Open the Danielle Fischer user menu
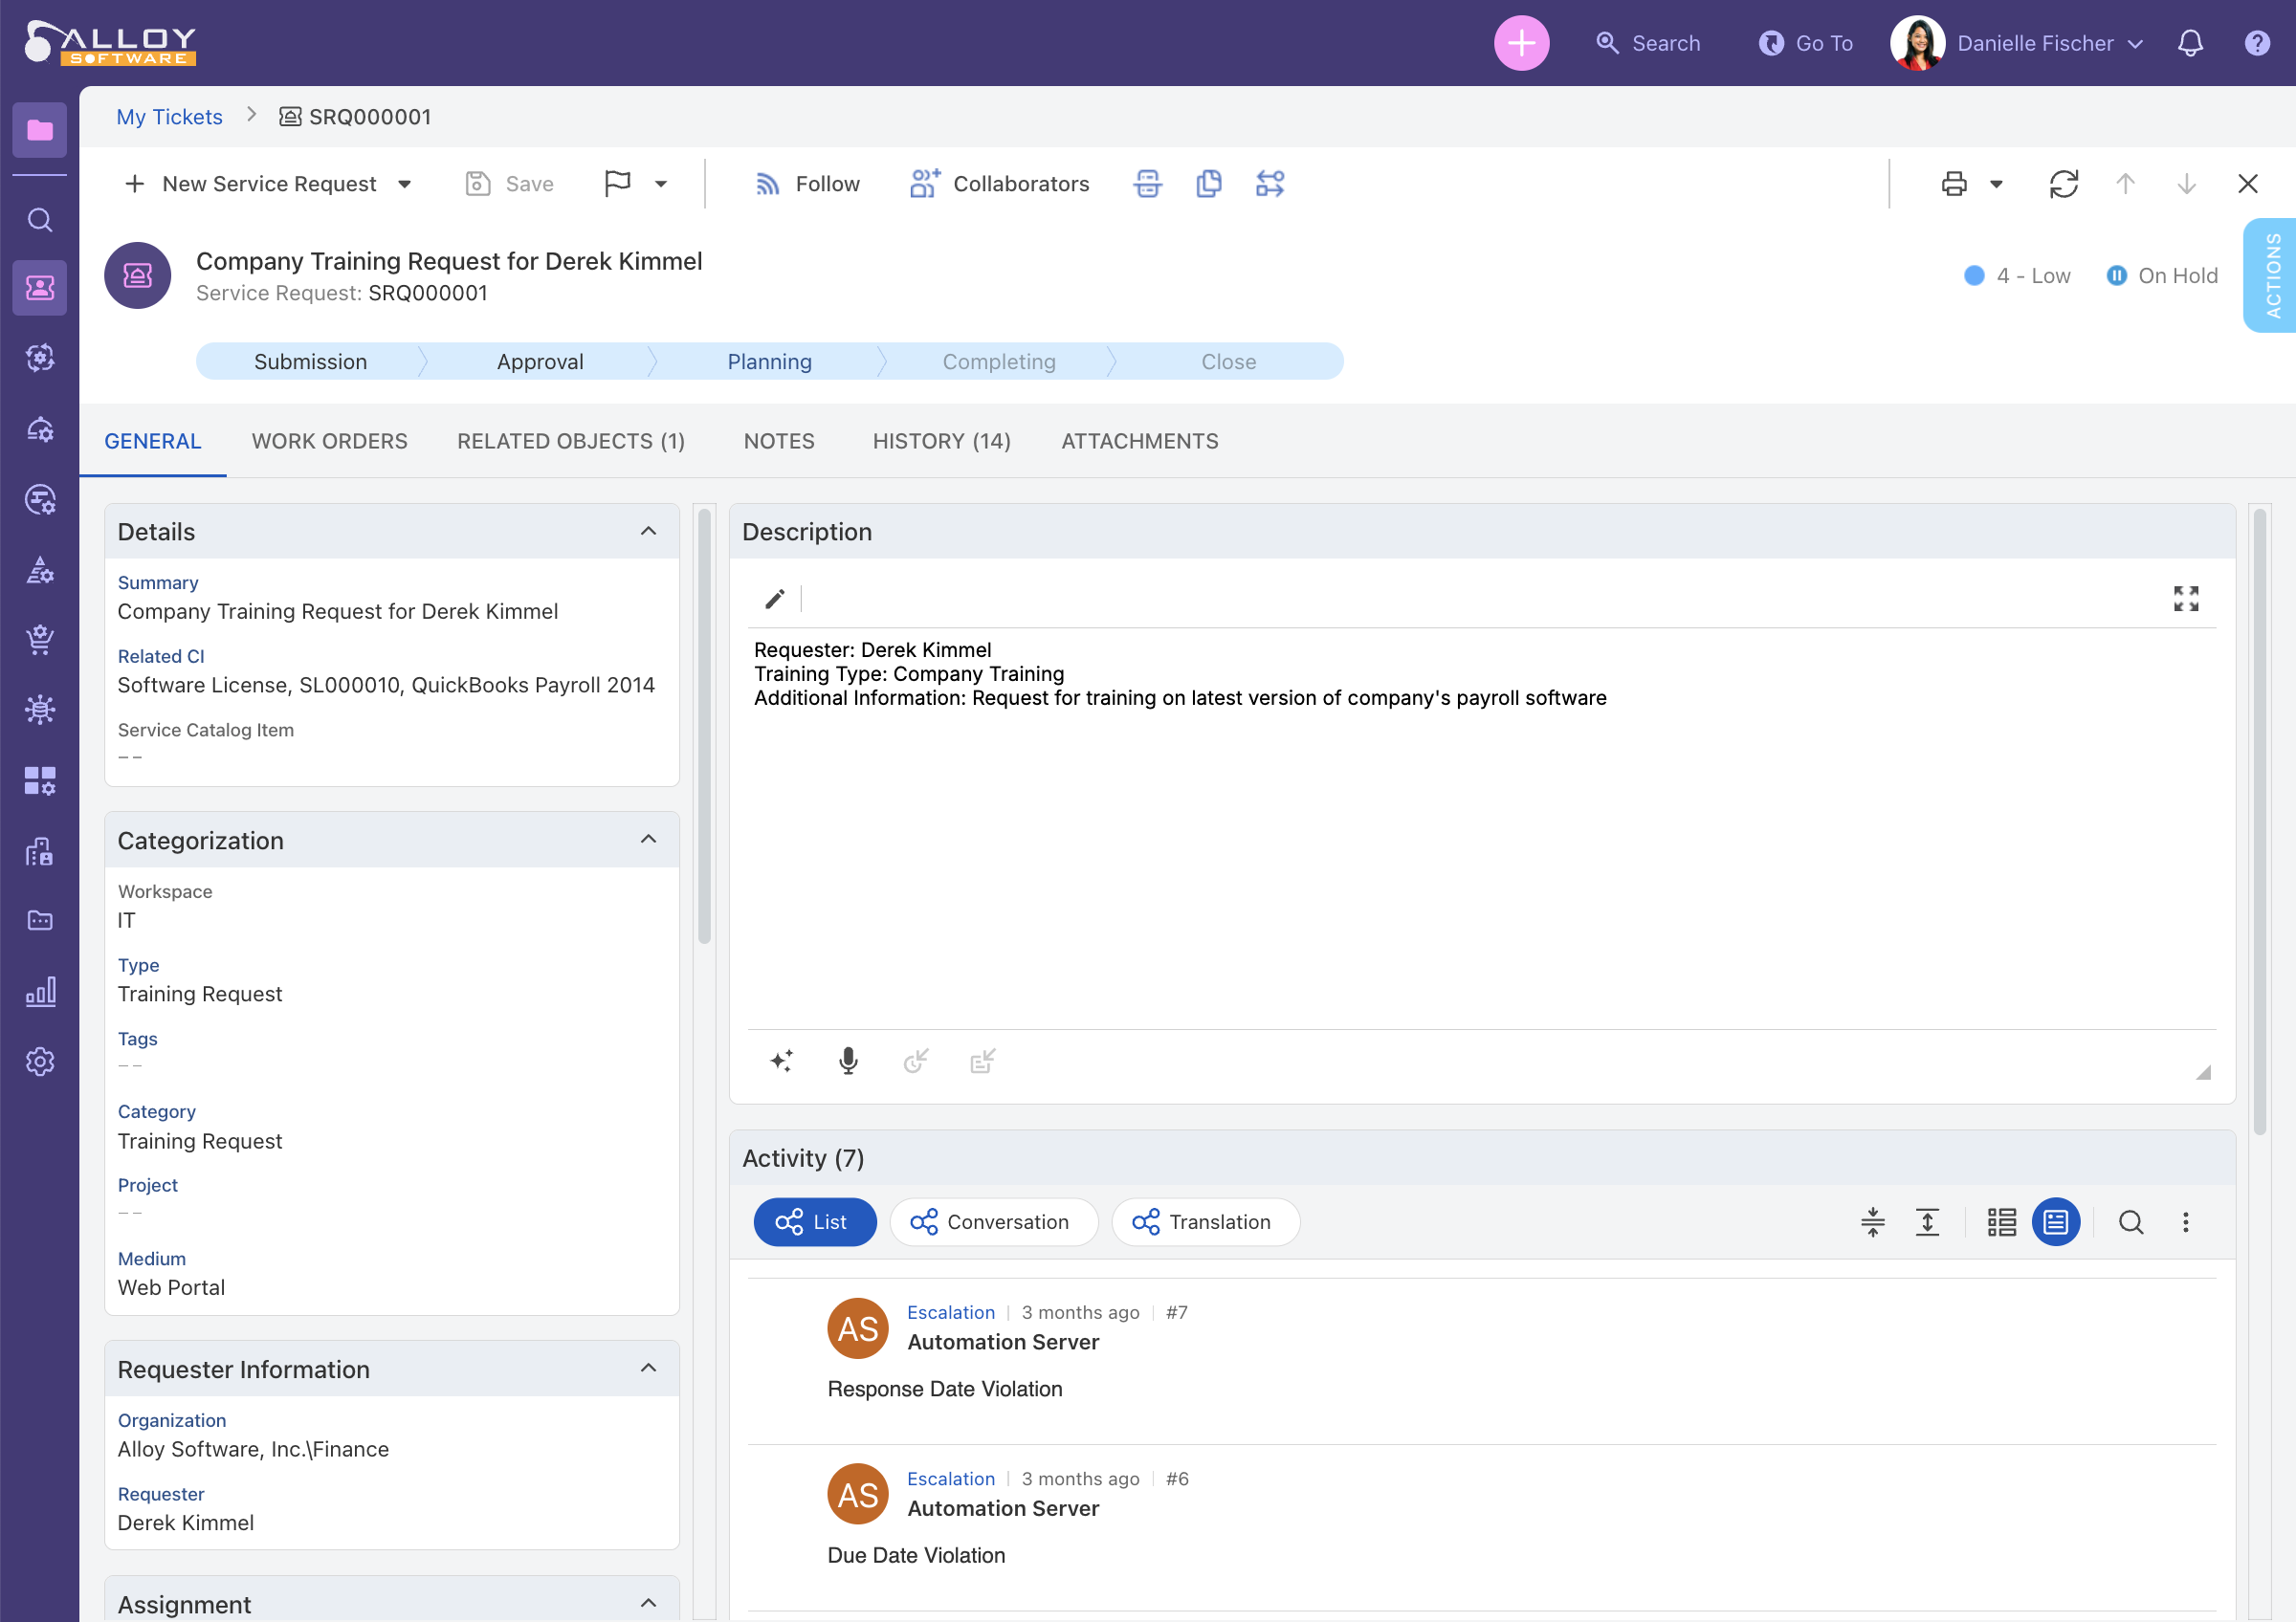 (2034, 43)
